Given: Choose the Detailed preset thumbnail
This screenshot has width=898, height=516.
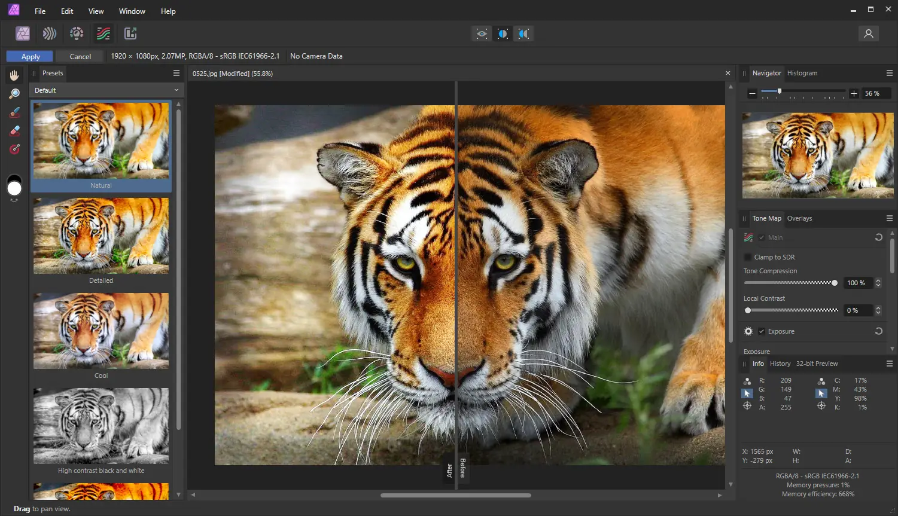Looking at the screenshot, I should tap(101, 236).
